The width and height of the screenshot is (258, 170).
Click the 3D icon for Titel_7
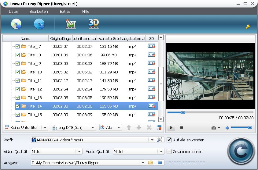point(152,46)
